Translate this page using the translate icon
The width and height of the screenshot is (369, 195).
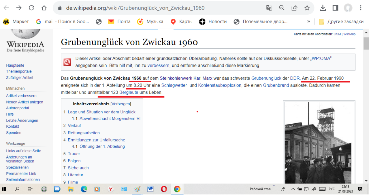coord(269,8)
